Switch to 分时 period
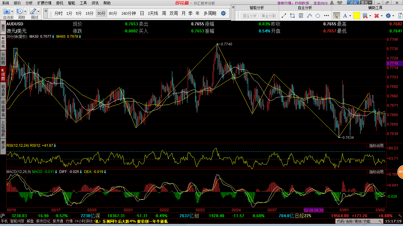 pos(58,13)
